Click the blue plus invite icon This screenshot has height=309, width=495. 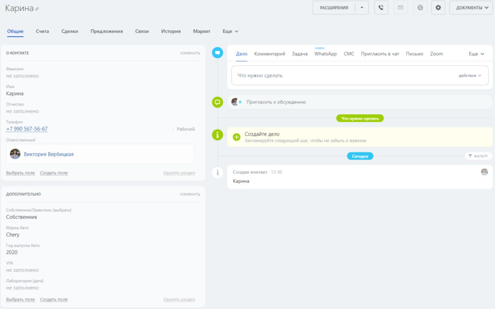coord(240,102)
